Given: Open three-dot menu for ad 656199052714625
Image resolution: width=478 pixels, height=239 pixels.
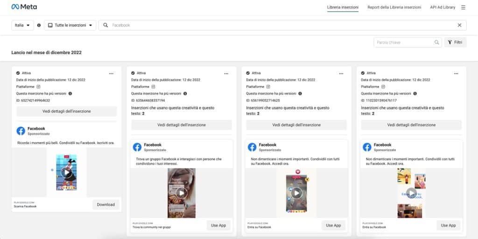Looking at the screenshot, I should [x=341, y=73].
